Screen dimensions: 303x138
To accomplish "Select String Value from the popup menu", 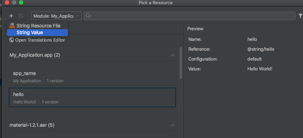I will 38,32.
